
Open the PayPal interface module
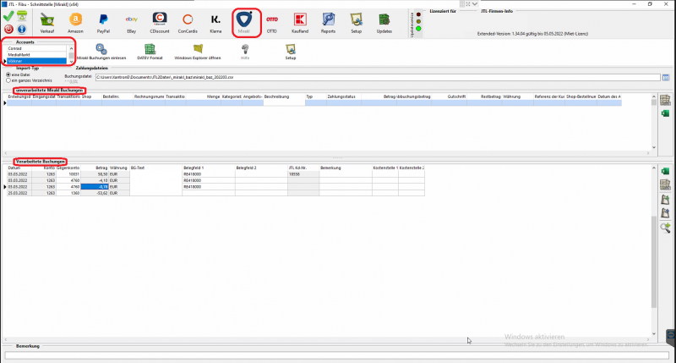pyautogui.click(x=103, y=21)
